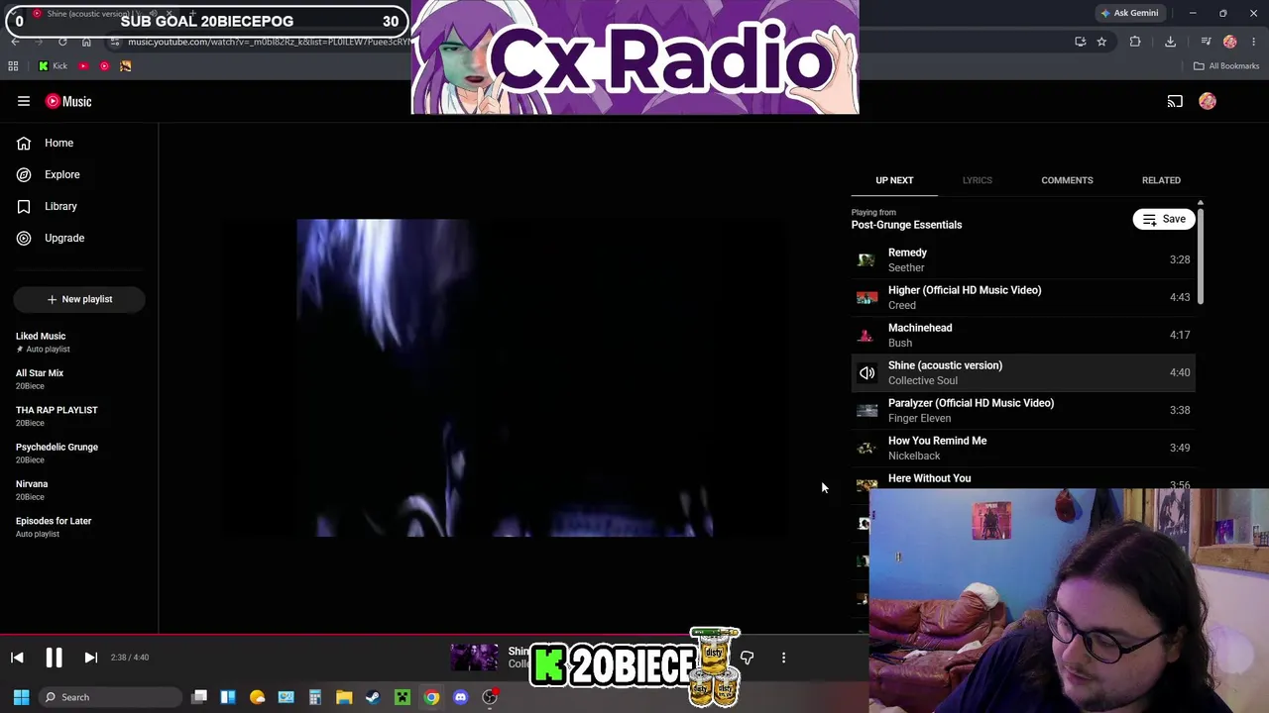1269x713 pixels.
Task: Click the Higher track thumbnail
Action: [866, 297]
